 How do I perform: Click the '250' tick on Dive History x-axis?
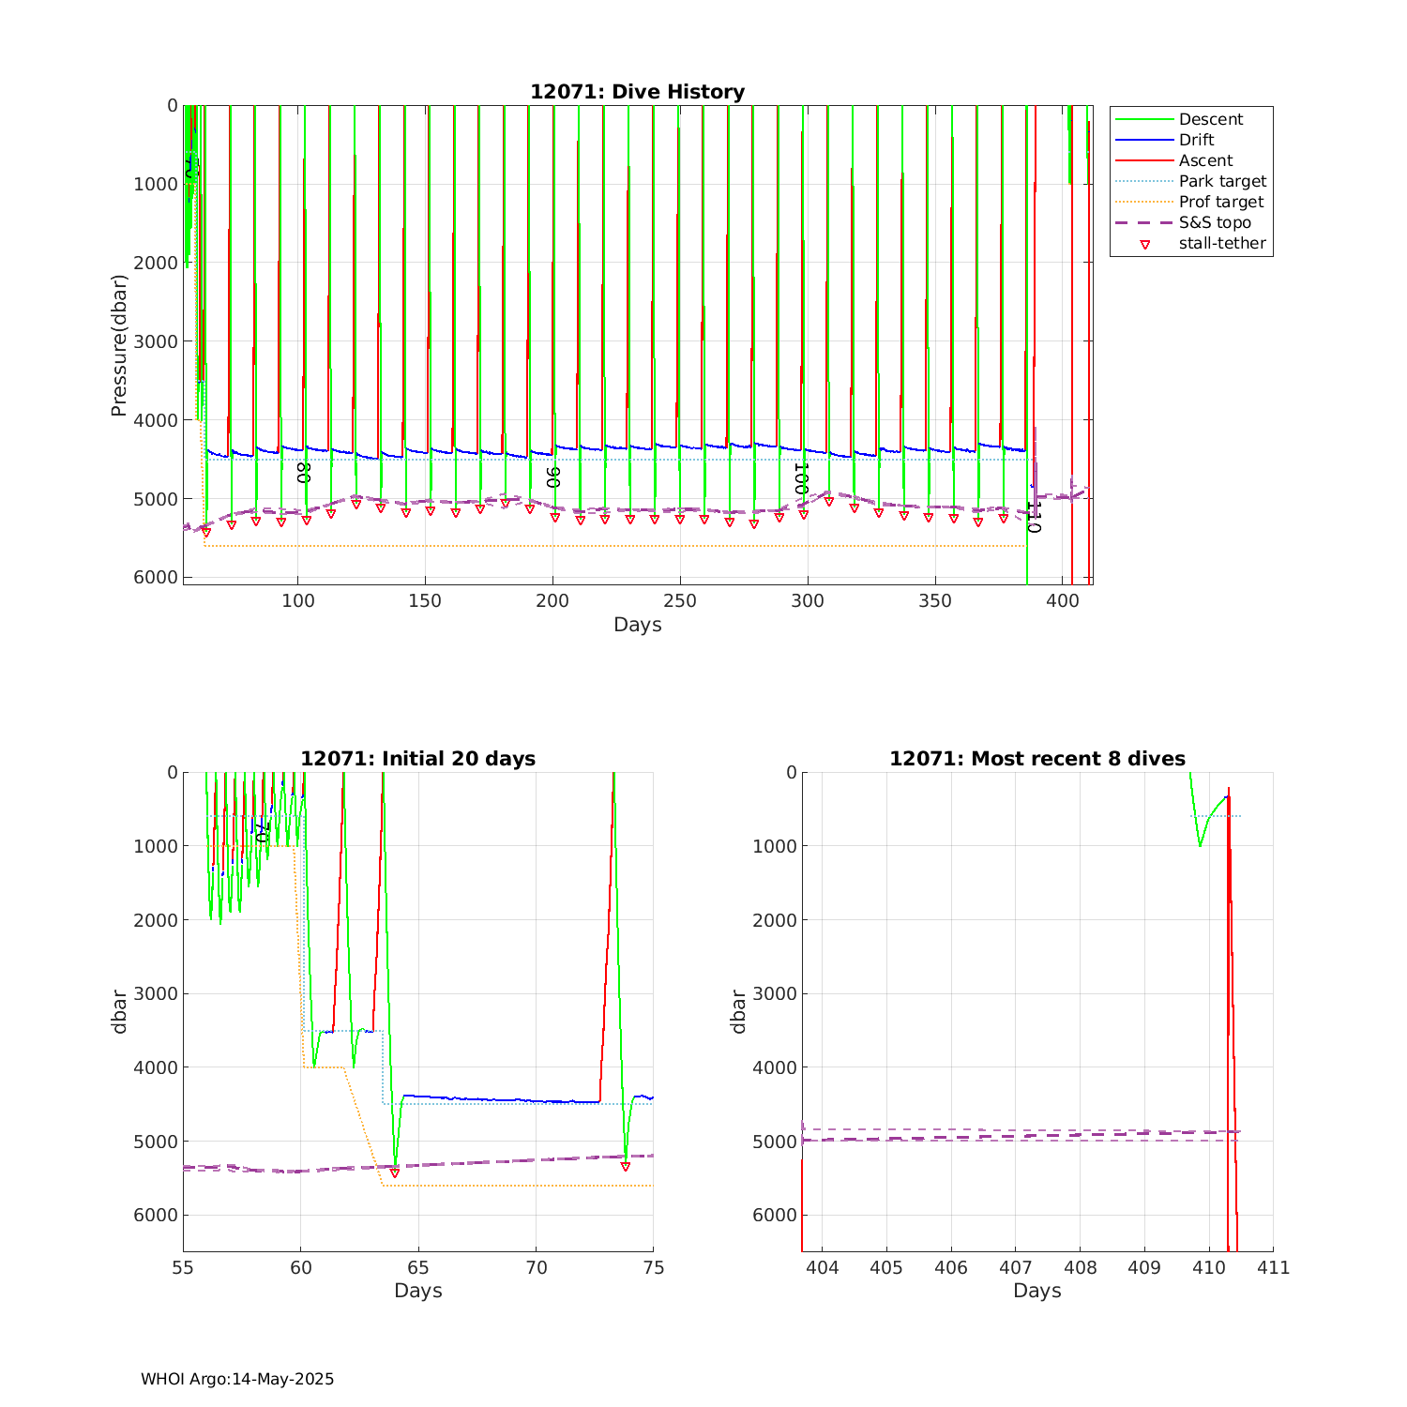[x=680, y=600]
